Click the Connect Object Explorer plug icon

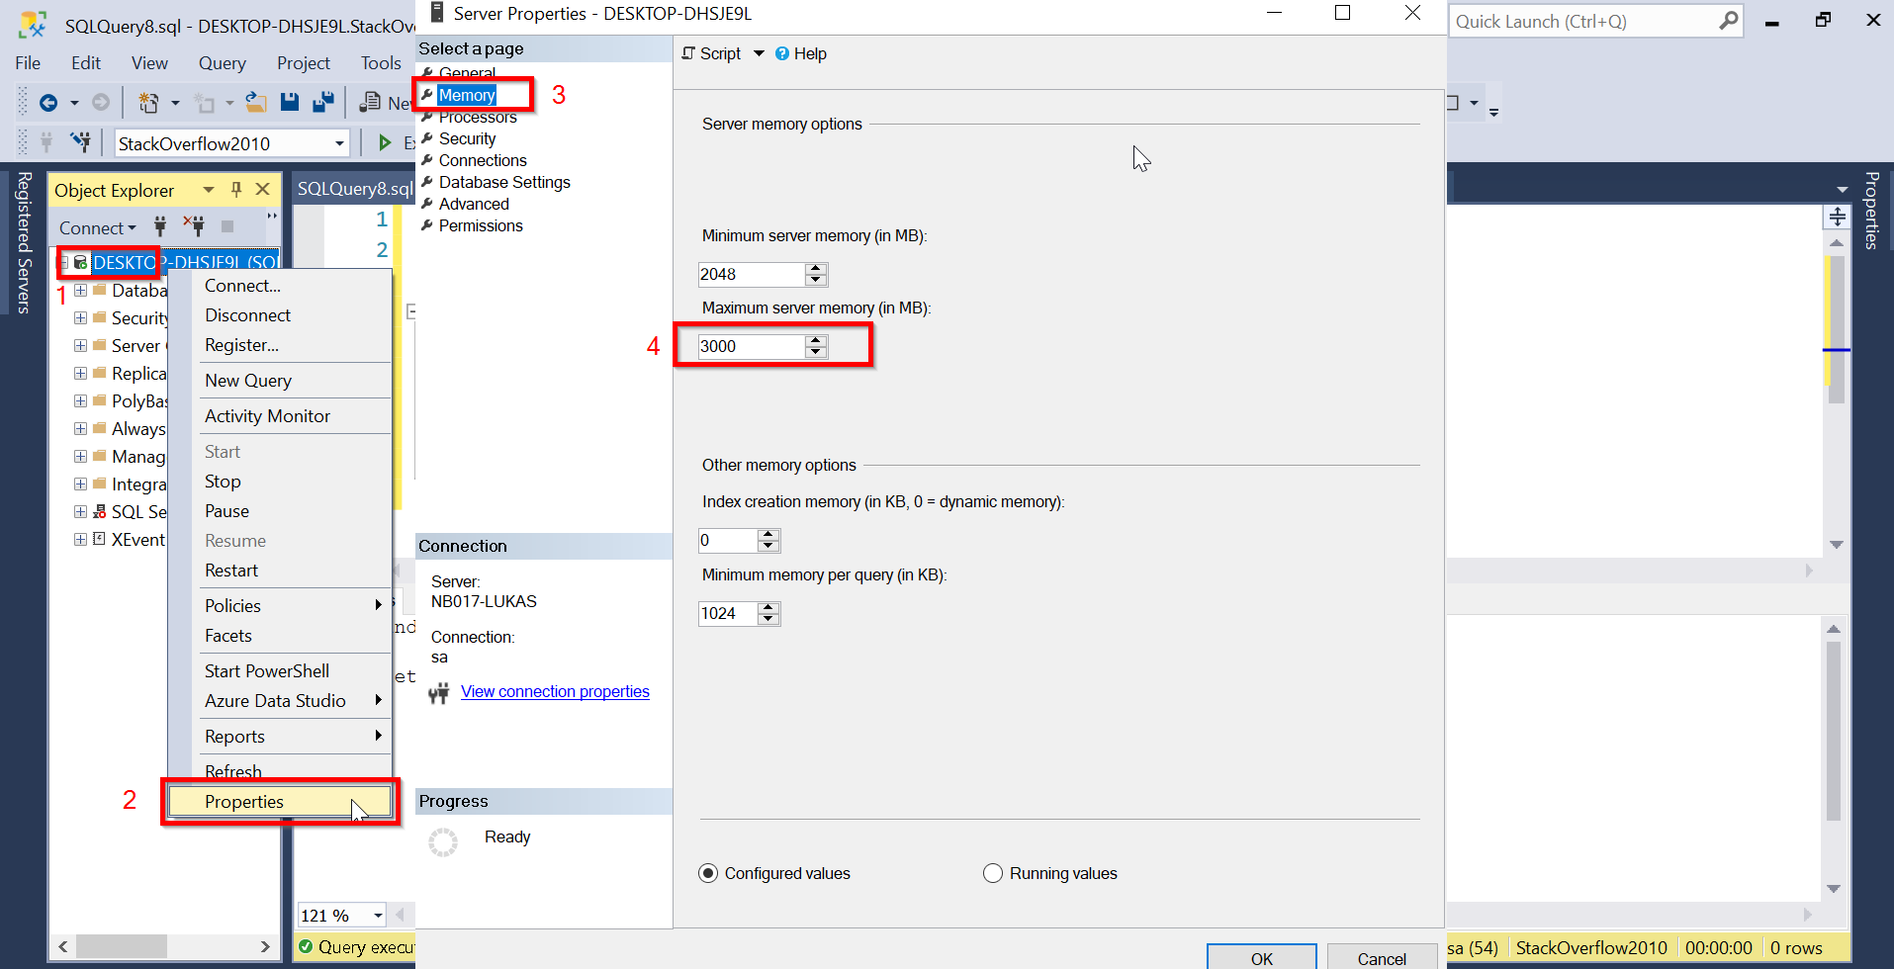160,227
